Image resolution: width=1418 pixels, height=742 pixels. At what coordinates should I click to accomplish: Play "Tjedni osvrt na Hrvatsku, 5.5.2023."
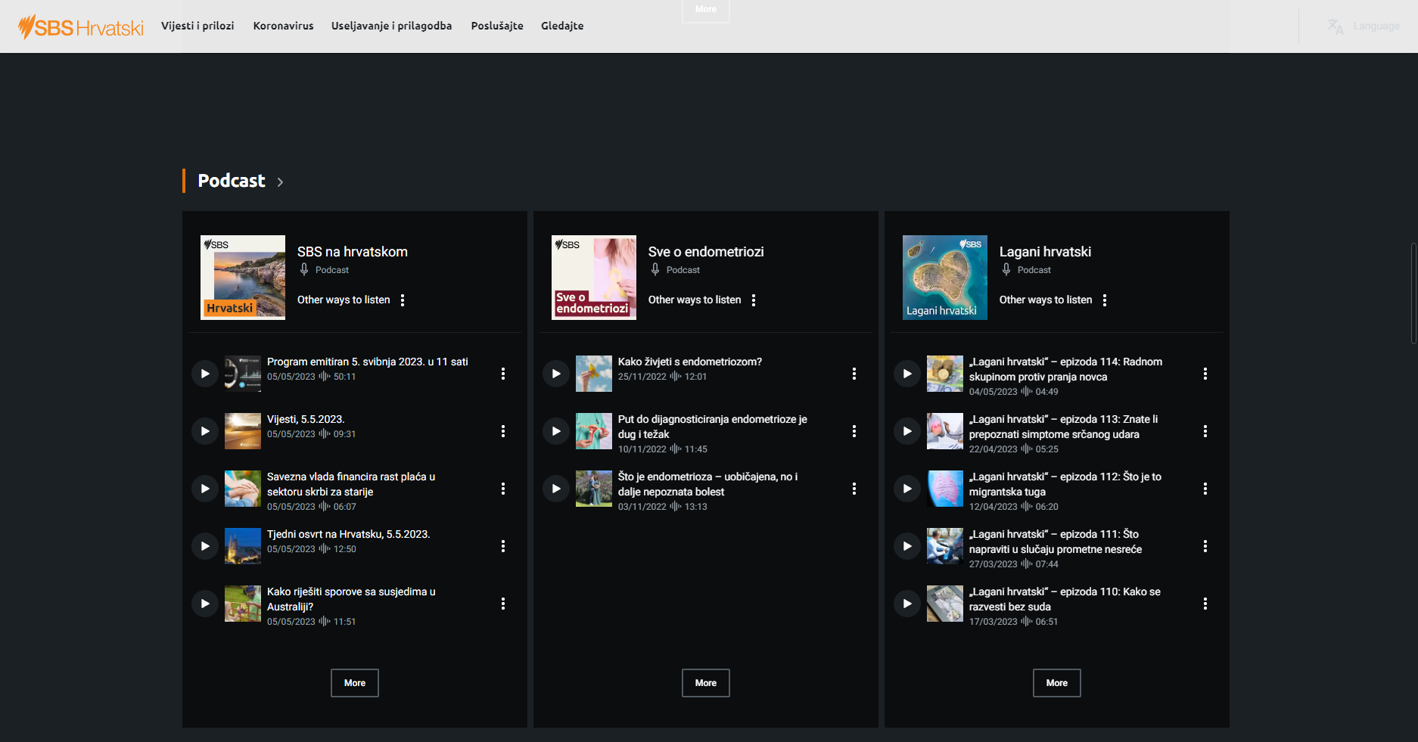click(x=204, y=545)
